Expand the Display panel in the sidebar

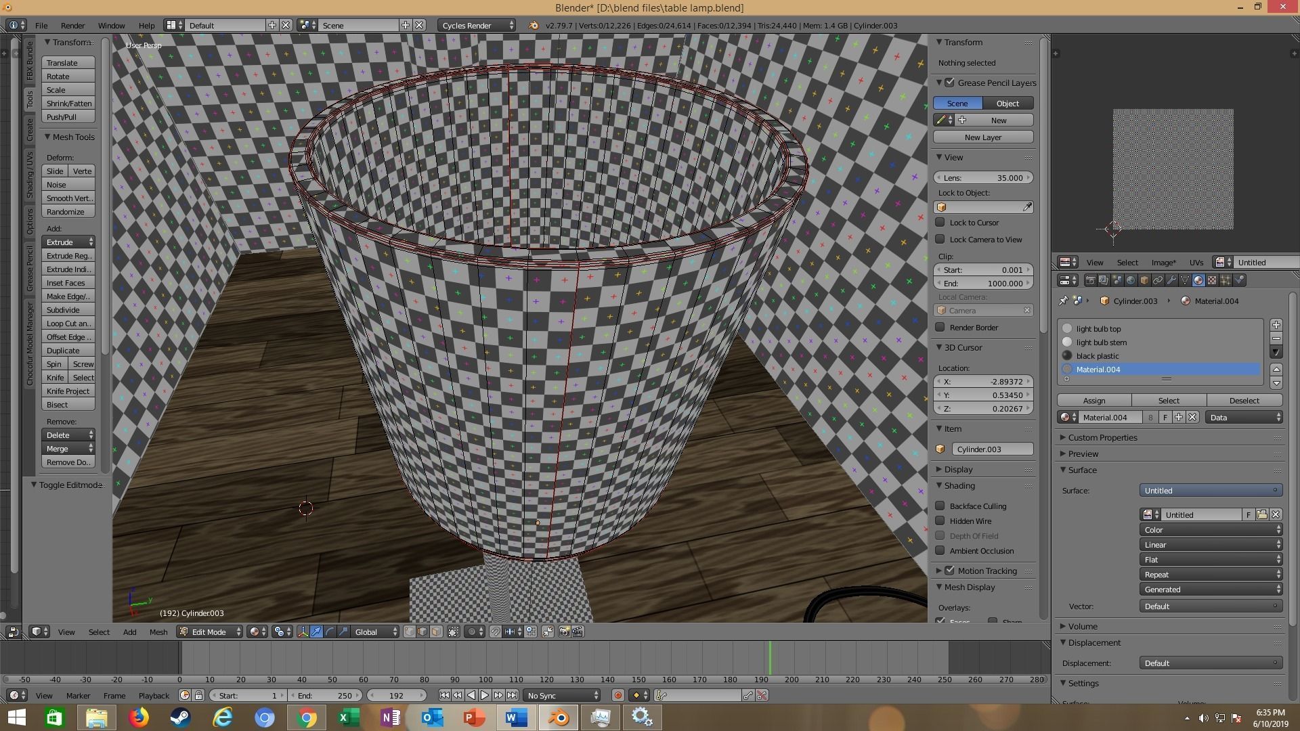point(957,469)
